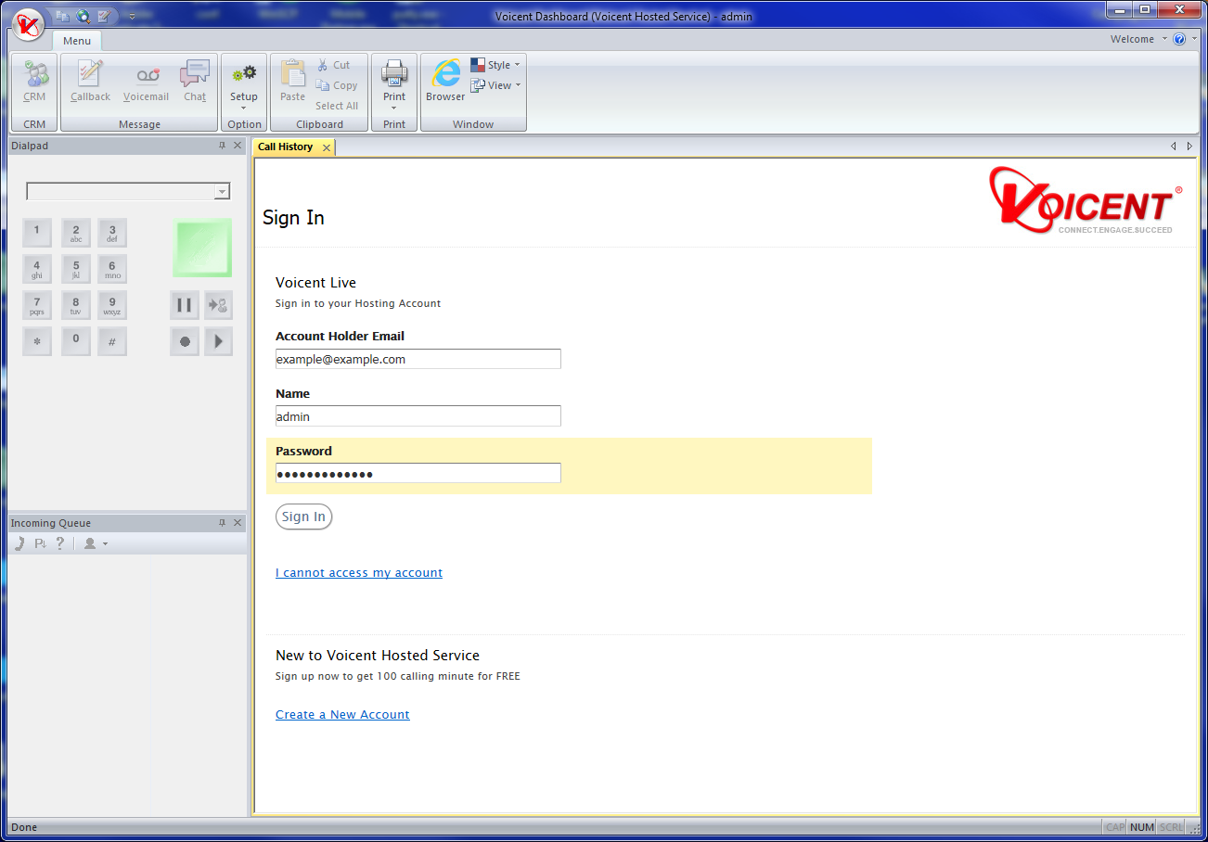Click 'I cannot access my account' link
Viewport: 1208px width, 842px height.
coord(359,573)
